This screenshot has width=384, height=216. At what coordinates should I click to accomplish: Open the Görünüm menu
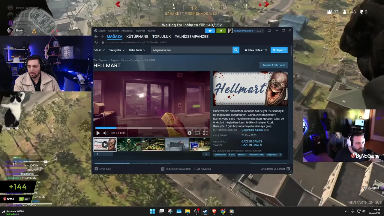pyautogui.click(x=113, y=31)
